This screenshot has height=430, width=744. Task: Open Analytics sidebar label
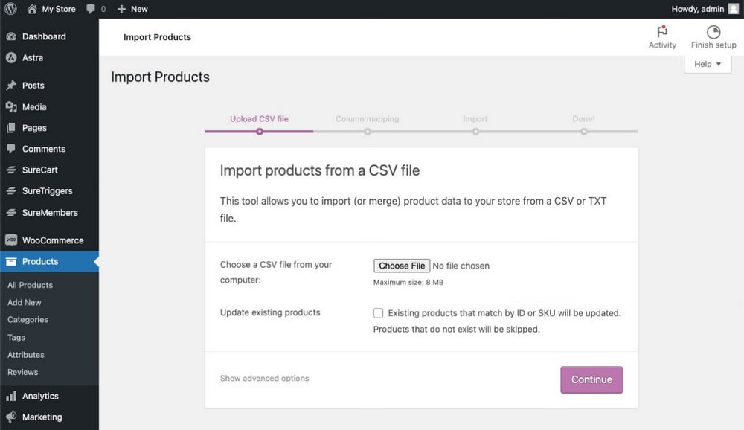click(x=40, y=396)
